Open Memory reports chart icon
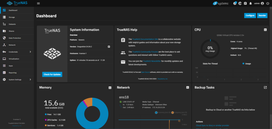272x129 pixels. [x=110, y=88]
